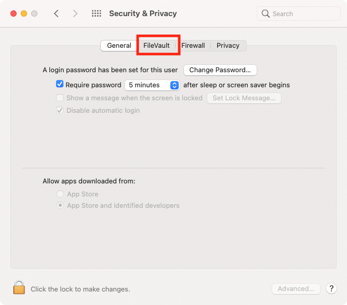Viewport: 347px width, 305px height.
Task: Click the Change Password button
Action: (x=220, y=70)
